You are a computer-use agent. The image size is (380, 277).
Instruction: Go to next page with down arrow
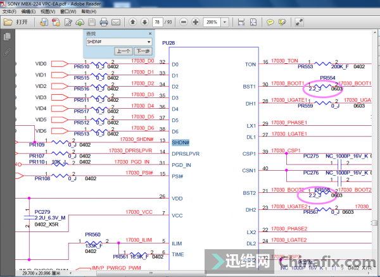tap(144, 22)
